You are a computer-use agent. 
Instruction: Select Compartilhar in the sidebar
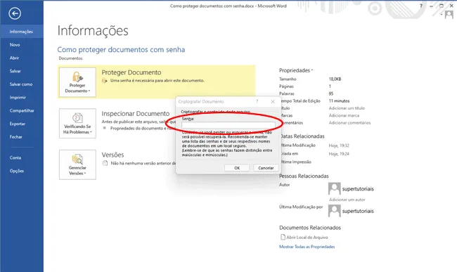(x=22, y=110)
